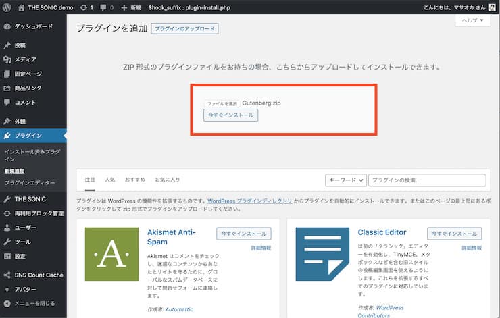Click the ダッシュボード dashboard icon
This screenshot has width=500, height=318.
coord(7,26)
